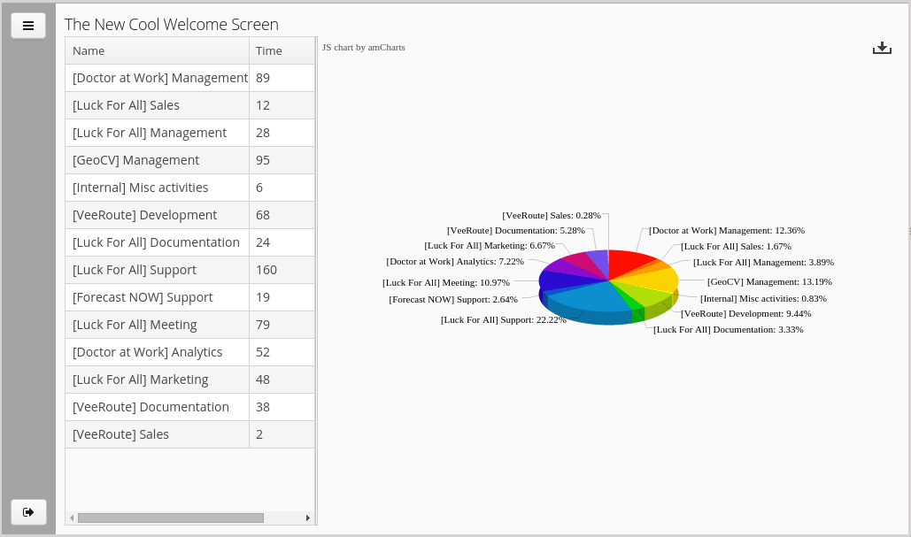Click the Time cell showing 160
Viewport: 911px width, 537px height.
point(282,270)
